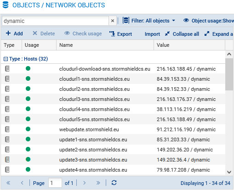
Task: Click host icon for update2-sns row
Action: pos(7,150)
